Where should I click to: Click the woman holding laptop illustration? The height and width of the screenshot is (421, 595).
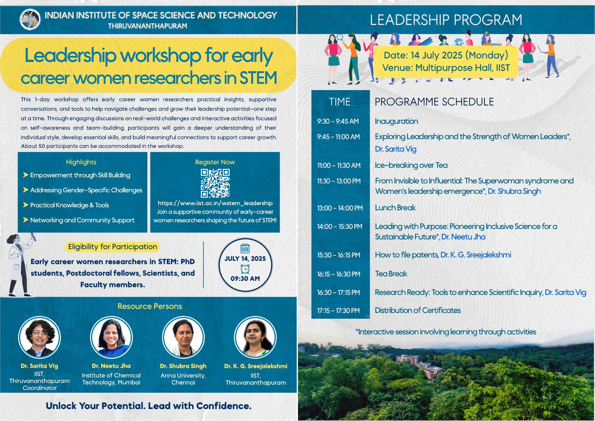point(549,57)
